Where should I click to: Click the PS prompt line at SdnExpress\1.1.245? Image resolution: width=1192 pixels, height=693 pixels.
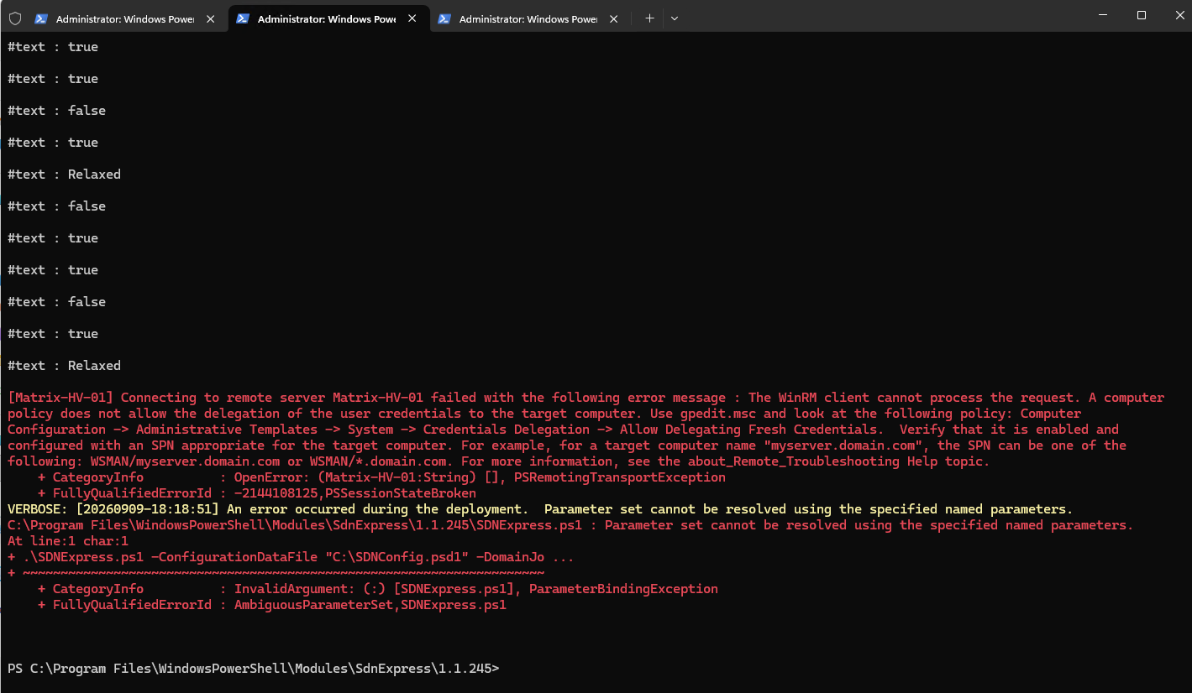pos(253,669)
